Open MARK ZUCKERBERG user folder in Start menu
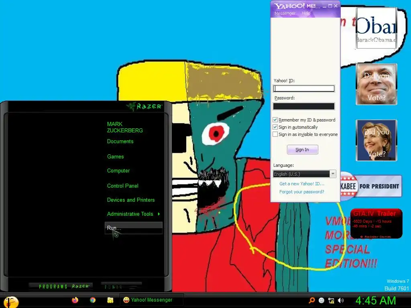 click(x=125, y=127)
